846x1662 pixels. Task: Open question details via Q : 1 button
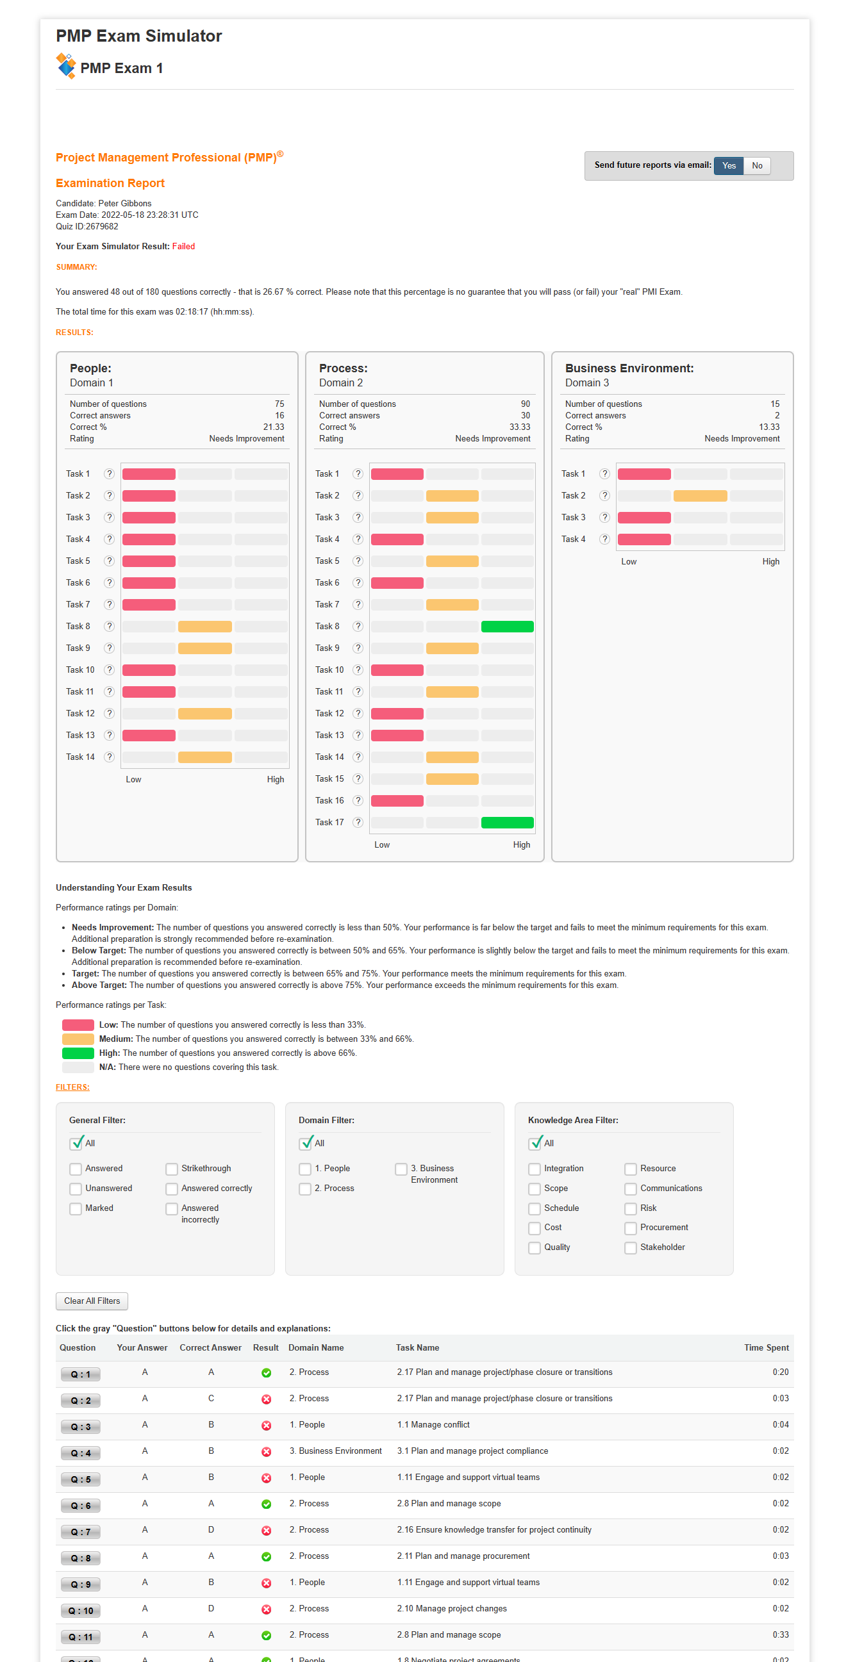tap(81, 1374)
